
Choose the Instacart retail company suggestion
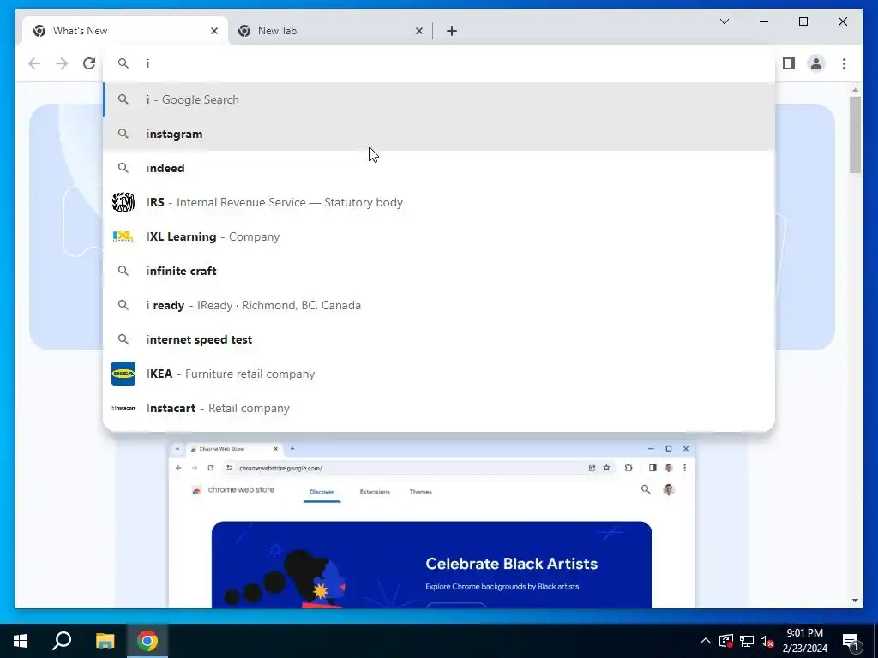[x=439, y=408]
